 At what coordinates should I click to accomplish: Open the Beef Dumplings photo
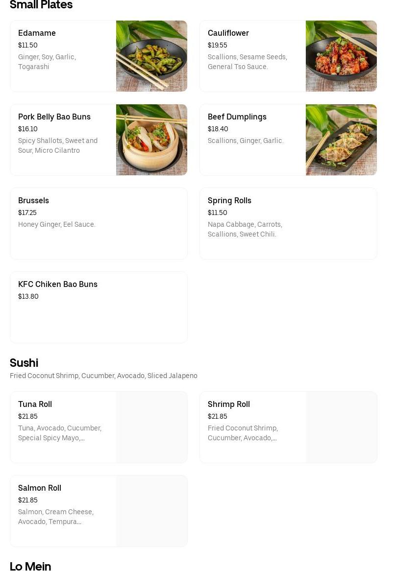pos(341,140)
